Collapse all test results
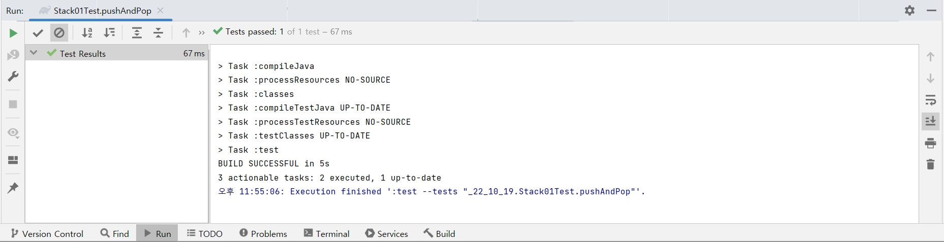 (x=159, y=33)
